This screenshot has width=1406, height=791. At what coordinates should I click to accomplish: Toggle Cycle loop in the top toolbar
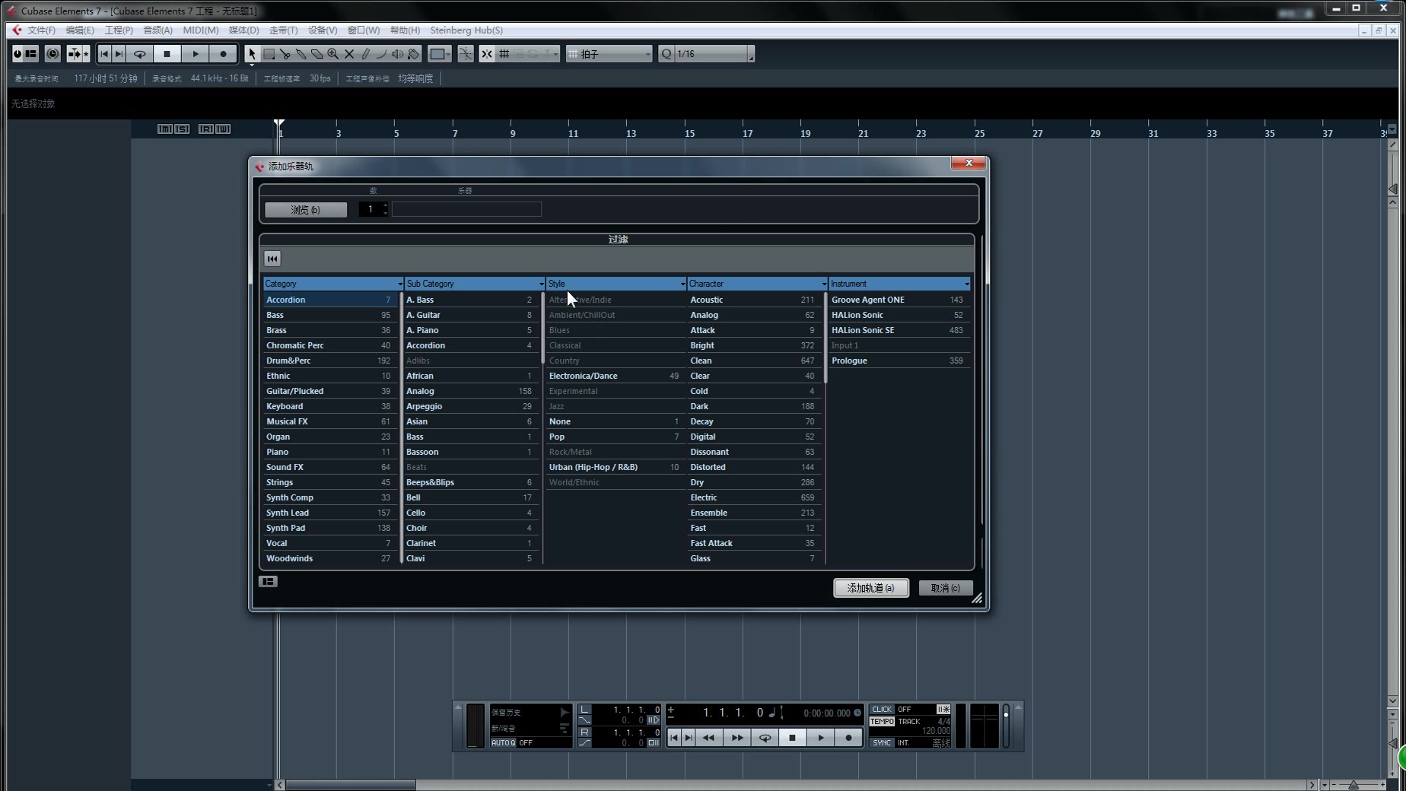tap(139, 54)
